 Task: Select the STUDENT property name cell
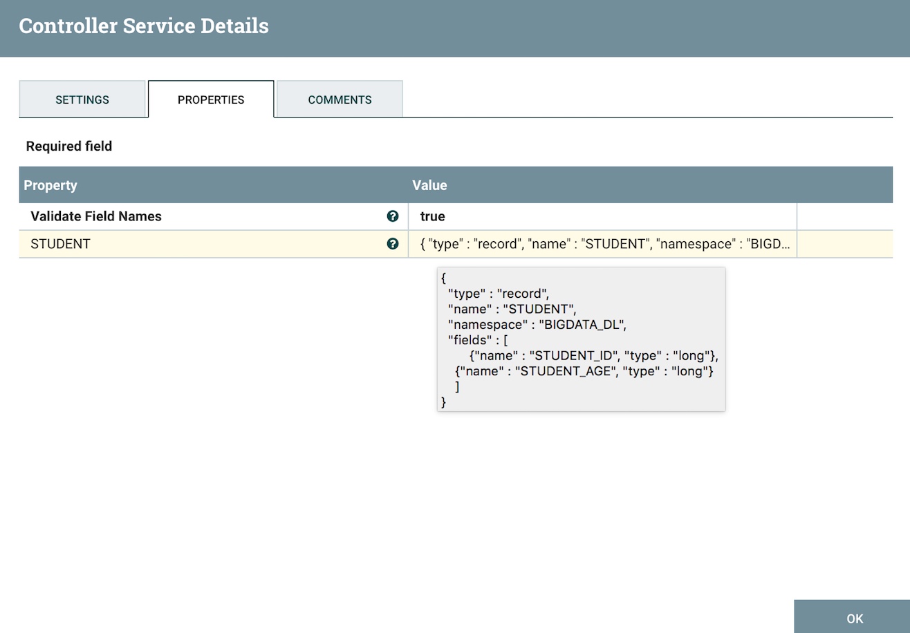(x=61, y=244)
